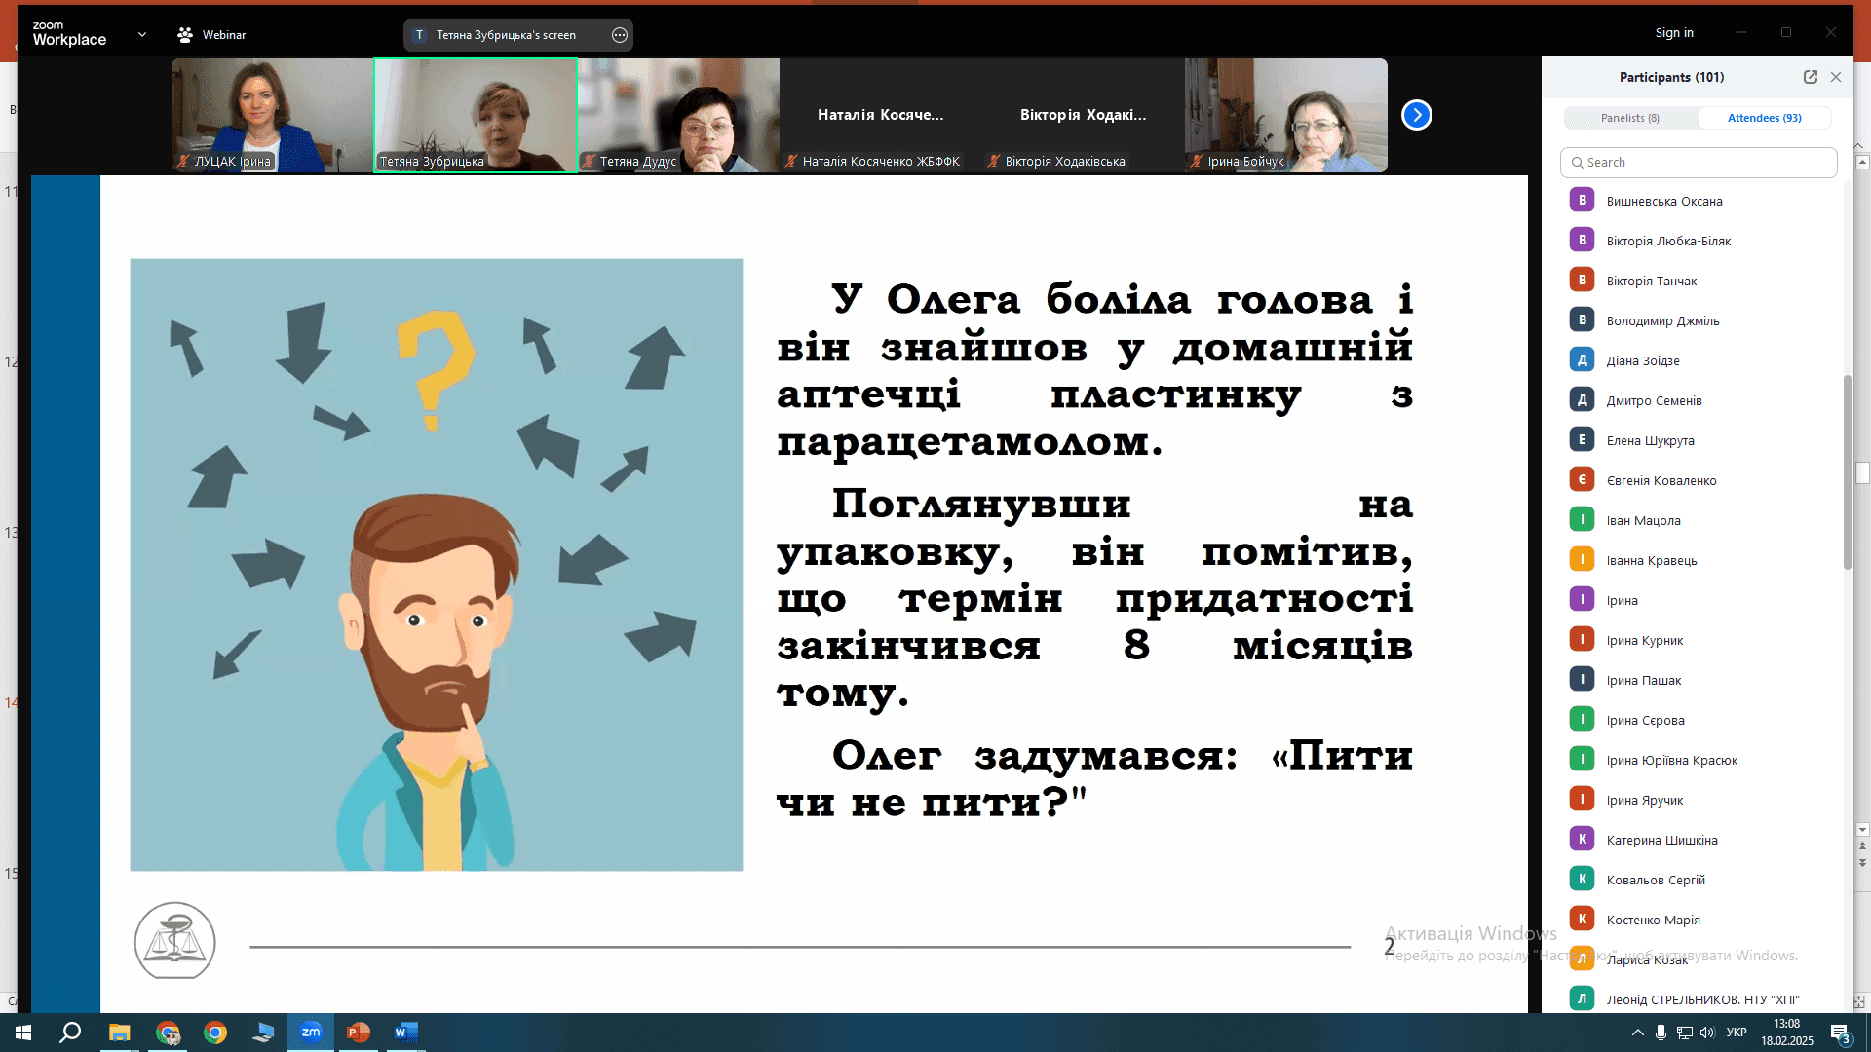1871x1052 pixels.
Task: Select attendee Ірина Курник
Action: 1700,640
